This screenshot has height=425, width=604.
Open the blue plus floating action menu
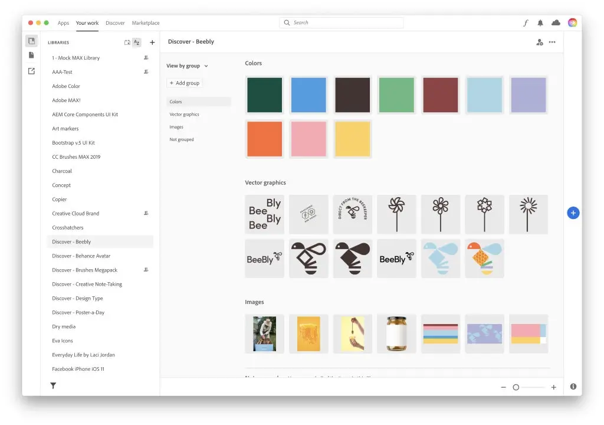pos(573,212)
